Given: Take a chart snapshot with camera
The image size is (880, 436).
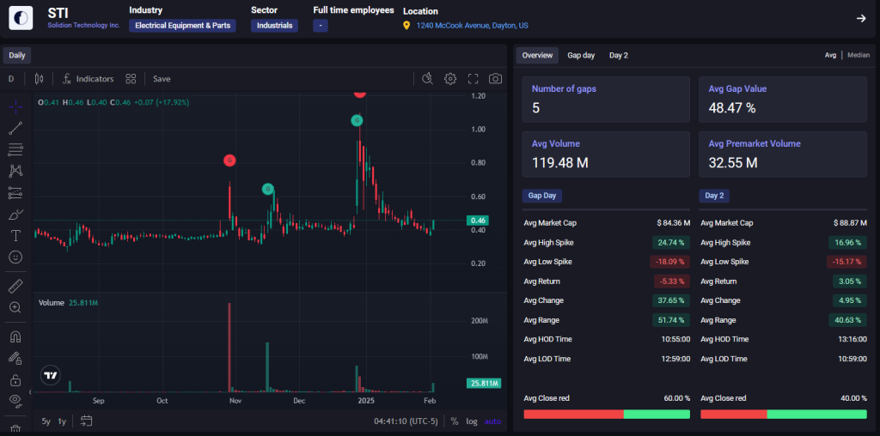Looking at the screenshot, I should pyautogui.click(x=495, y=79).
